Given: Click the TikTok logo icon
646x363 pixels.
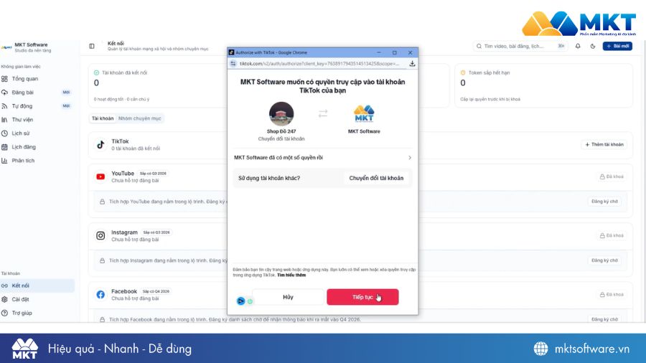Looking at the screenshot, I should [x=100, y=144].
